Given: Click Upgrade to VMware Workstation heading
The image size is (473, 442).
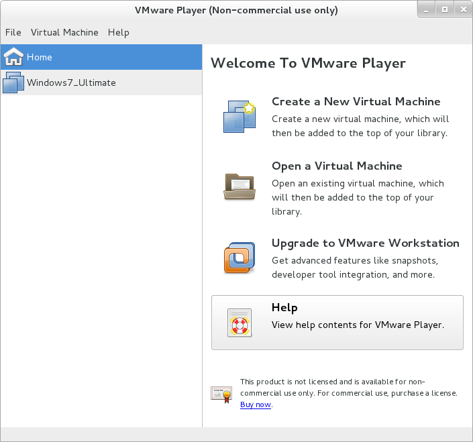Looking at the screenshot, I should click(x=366, y=243).
